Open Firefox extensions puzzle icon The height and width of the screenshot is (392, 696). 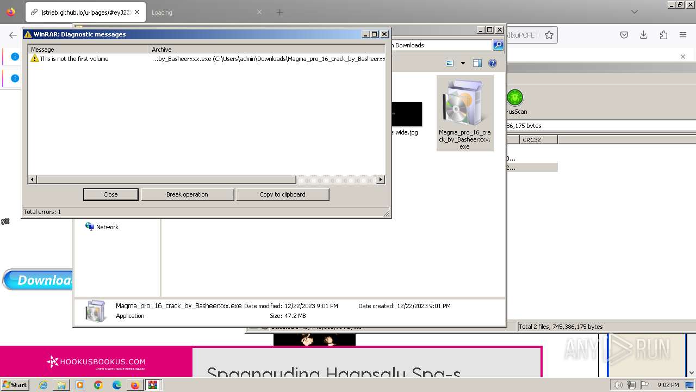(x=663, y=35)
